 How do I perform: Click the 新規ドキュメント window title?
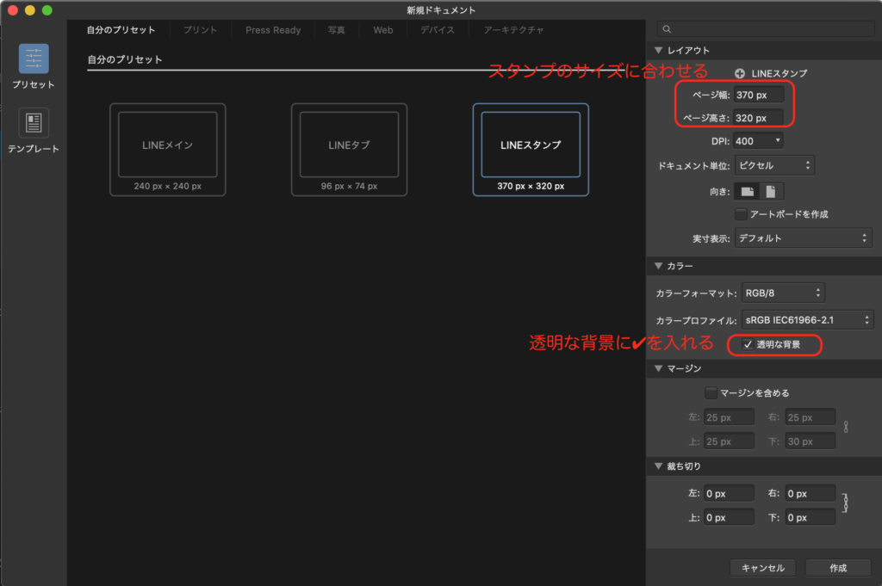441,10
